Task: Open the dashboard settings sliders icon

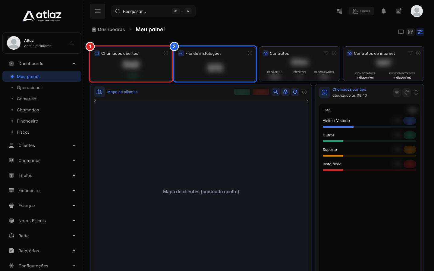Action: click(x=420, y=32)
